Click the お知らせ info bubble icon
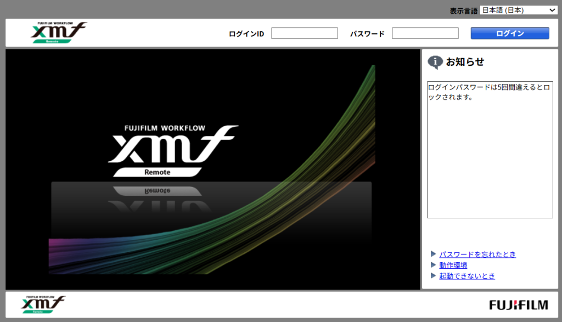The image size is (562, 322). (435, 63)
